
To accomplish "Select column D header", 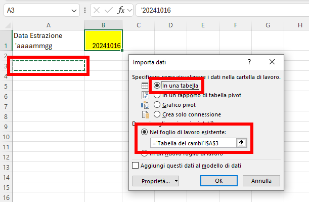I will 170,25.
